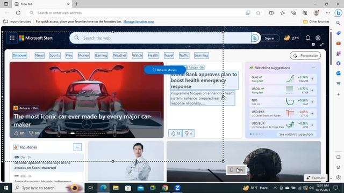
Task: Open notifications bell on Microsoft Start
Action: (308, 38)
